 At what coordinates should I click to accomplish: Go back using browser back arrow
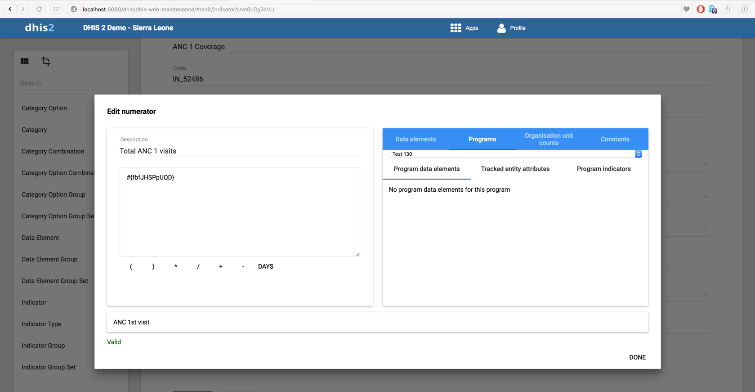(10, 9)
